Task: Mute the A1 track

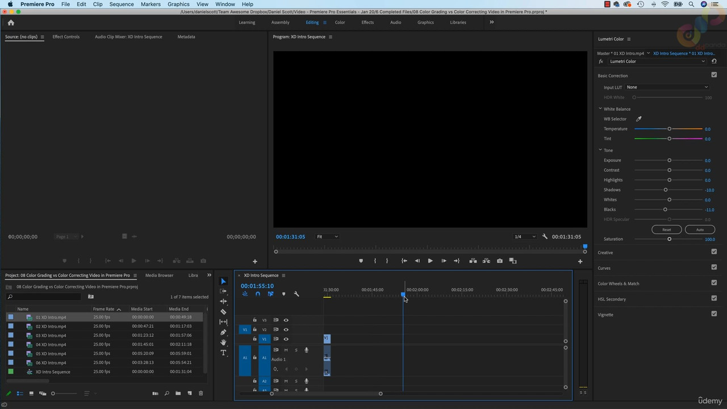Action: point(286,350)
